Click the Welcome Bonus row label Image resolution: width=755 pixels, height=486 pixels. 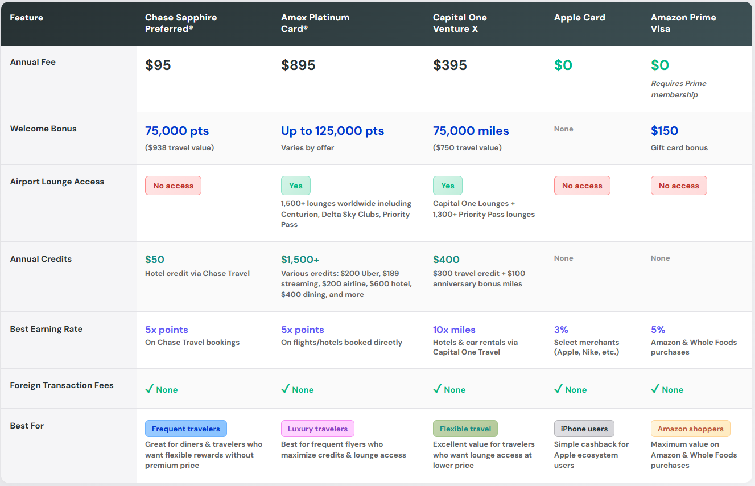43,129
